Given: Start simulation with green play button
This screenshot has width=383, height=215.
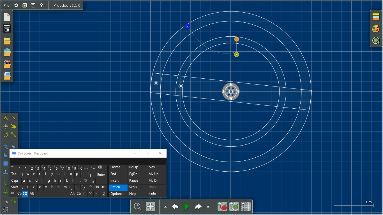Looking at the screenshot, I should (187, 207).
